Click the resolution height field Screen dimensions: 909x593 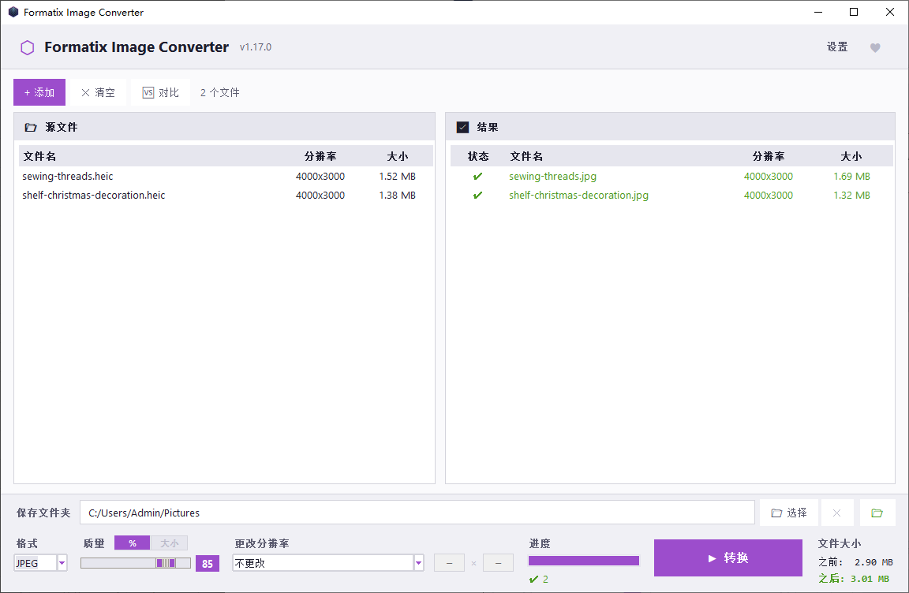[x=498, y=563]
